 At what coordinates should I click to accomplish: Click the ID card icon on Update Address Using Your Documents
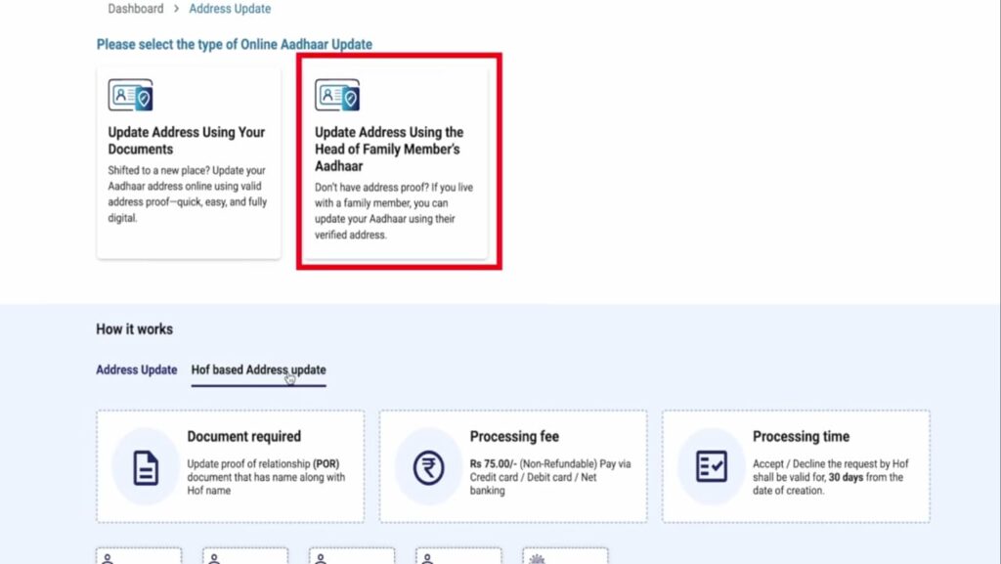[130, 96]
